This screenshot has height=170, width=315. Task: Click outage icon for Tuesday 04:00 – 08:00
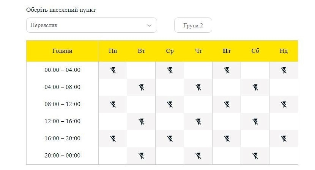(x=142, y=87)
